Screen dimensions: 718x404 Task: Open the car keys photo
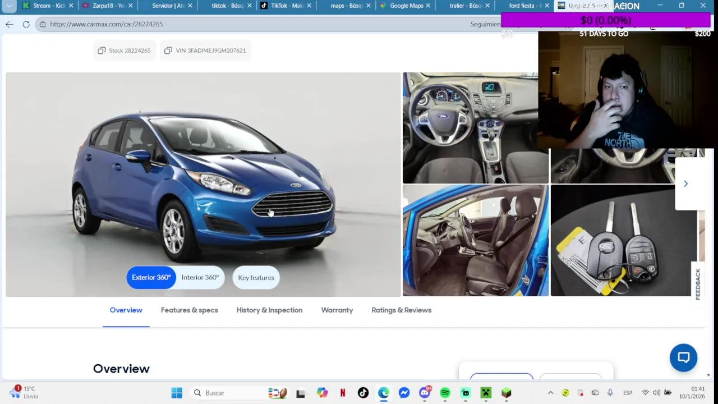[623, 240]
